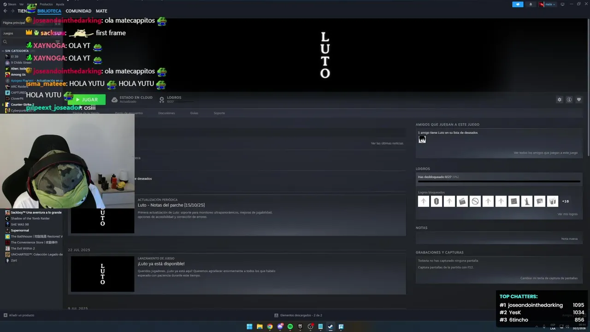Image resolution: width=590 pixels, height=332 pixels.
Task: Click Ver mis logros
Action: (x=567, y=214)
